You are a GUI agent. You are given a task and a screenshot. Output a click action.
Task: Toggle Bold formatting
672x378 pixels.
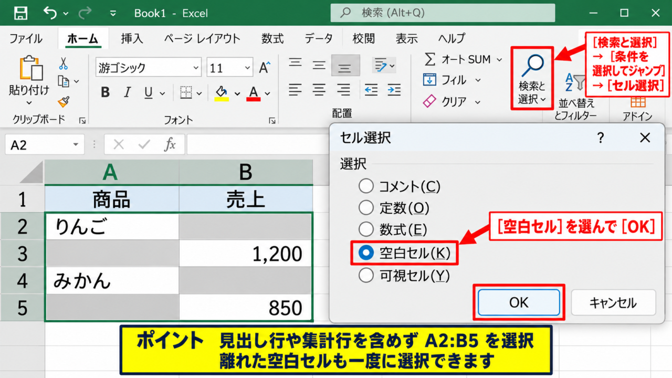click(105, 93)
